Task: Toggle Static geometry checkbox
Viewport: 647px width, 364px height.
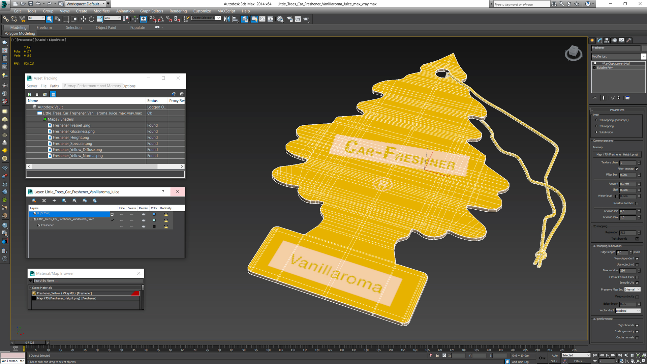Action: pos(637,331)
